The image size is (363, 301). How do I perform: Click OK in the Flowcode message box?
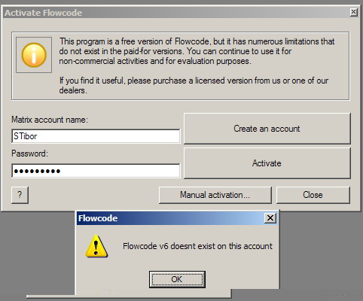[x=177, y=279]
